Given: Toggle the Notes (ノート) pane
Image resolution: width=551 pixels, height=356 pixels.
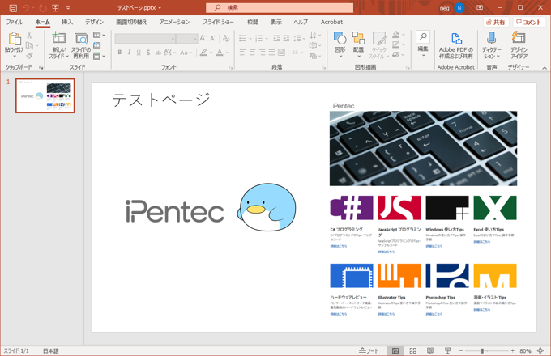Looking at the screenshot, I should tap(369, 350).
